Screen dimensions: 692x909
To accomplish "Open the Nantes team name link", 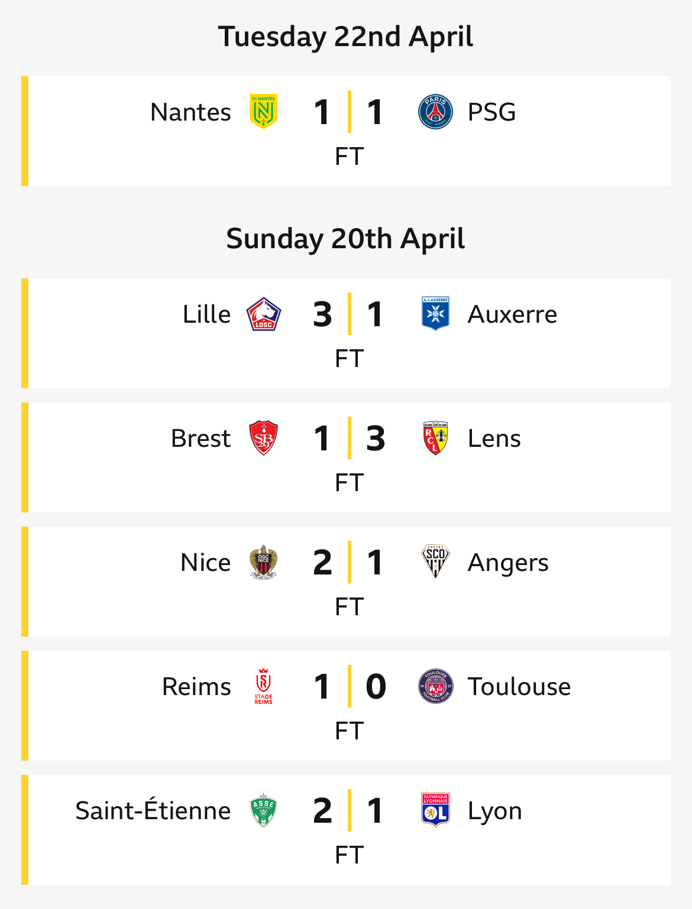I will click(190, 112).
